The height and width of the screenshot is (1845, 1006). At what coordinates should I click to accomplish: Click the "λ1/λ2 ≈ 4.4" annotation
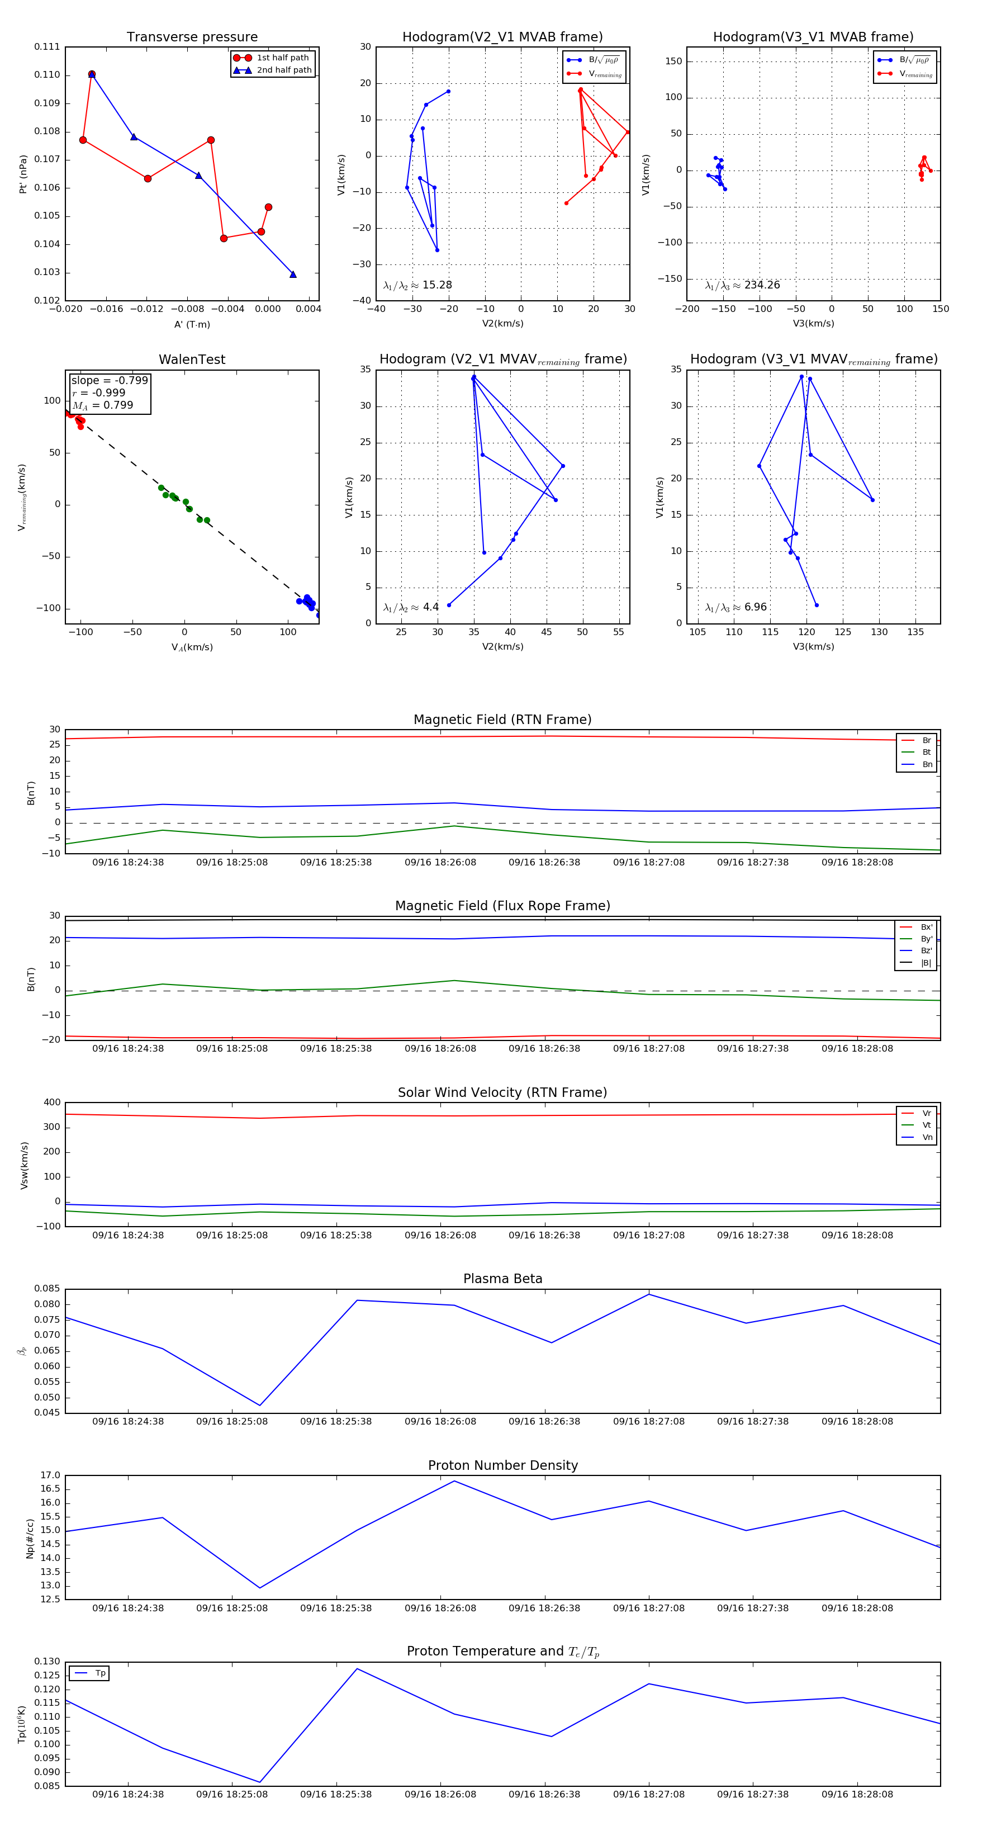pos(411,607)
